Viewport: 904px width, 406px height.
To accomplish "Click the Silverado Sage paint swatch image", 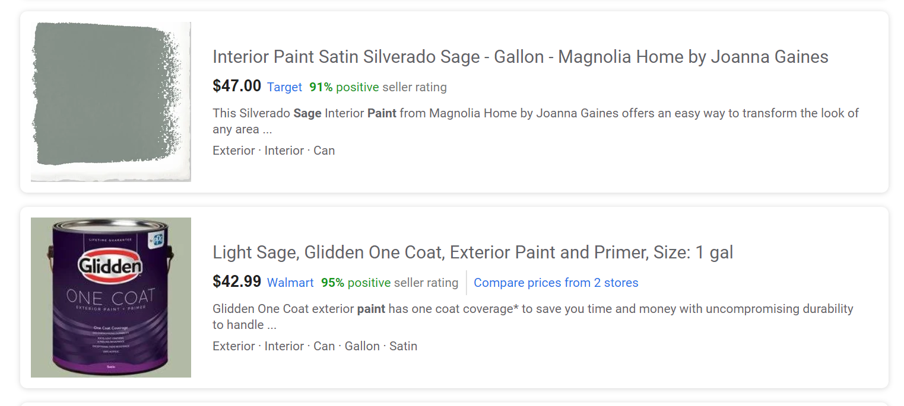I will click(x=110, y=101).
